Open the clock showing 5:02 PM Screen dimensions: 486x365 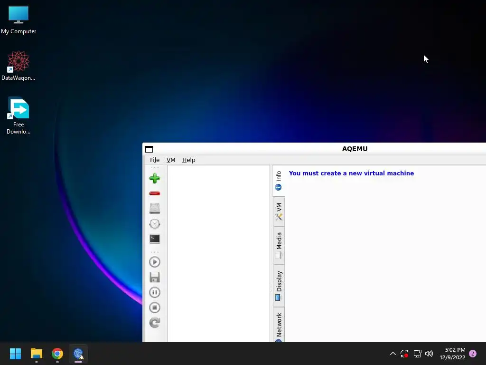(x=452, y=354)
